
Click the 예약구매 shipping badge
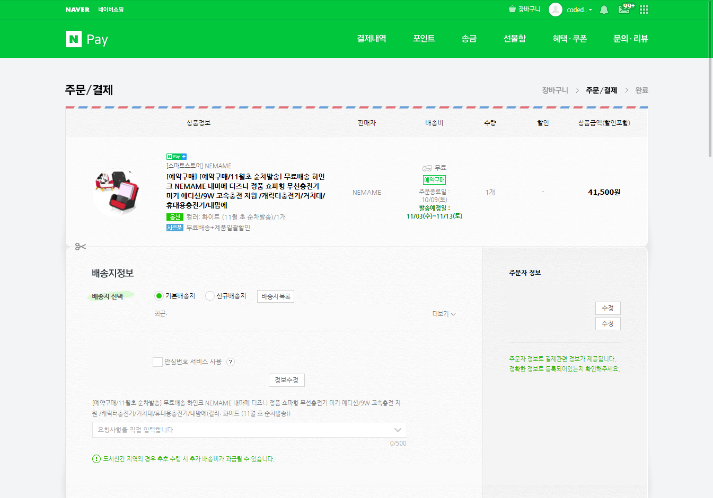pyautogui.click(x=434, y=180)
